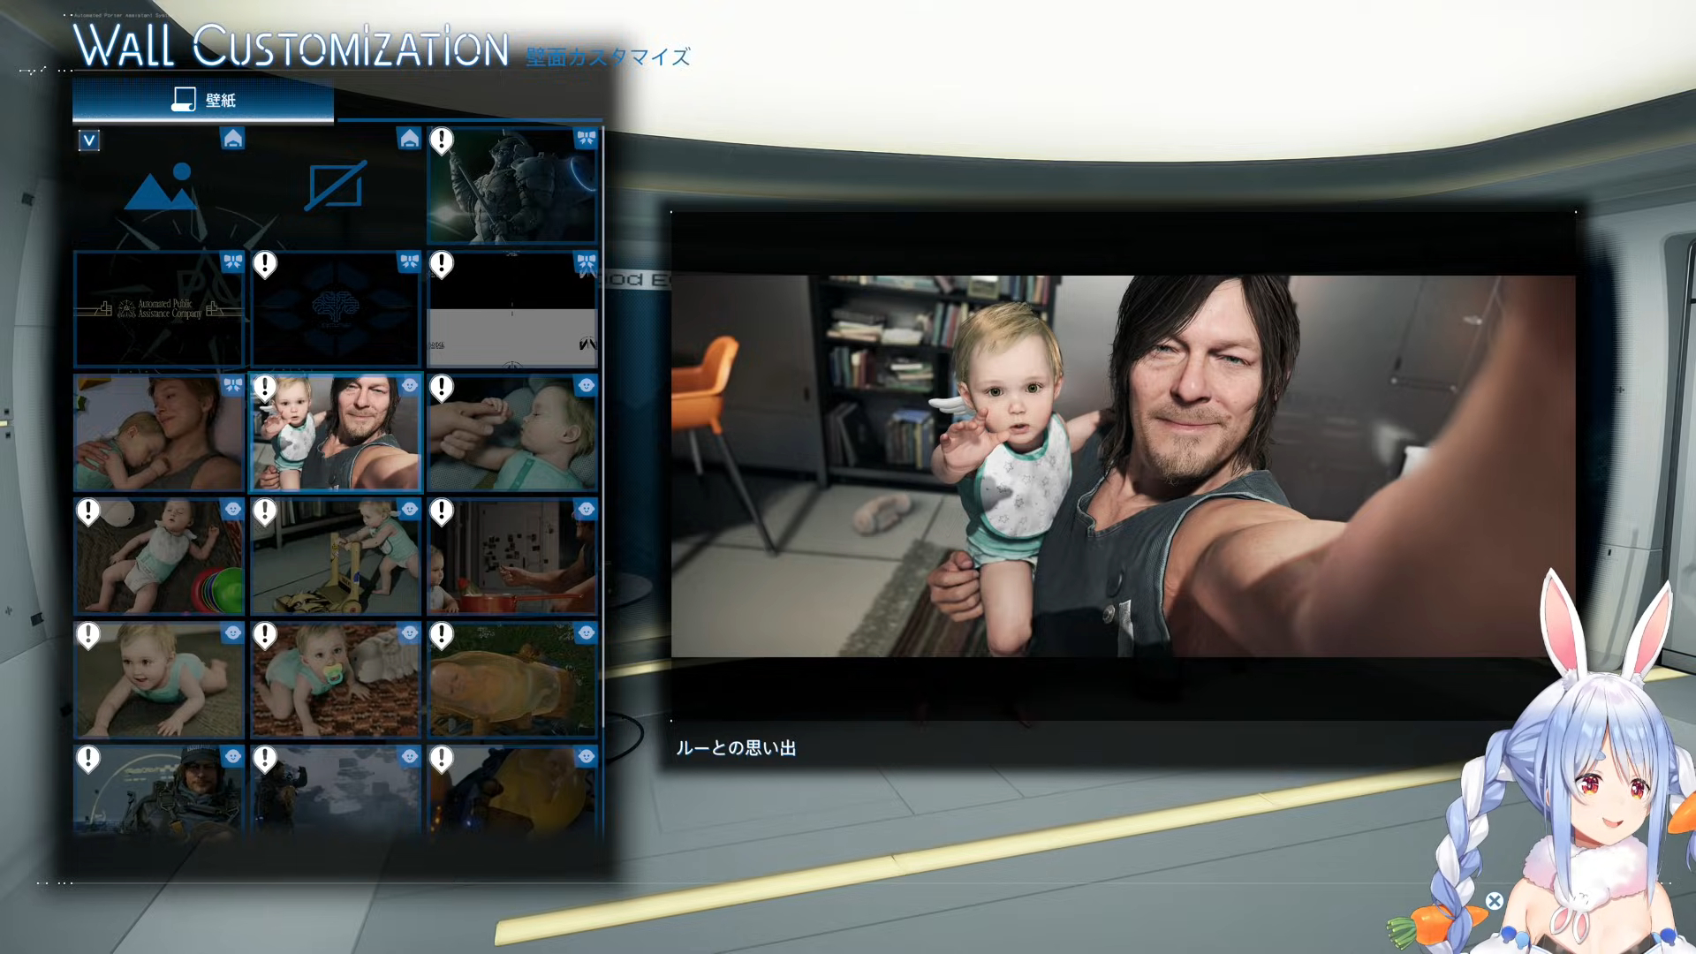Click baby face icon on cooking pot wallpaper

(586, 509)
